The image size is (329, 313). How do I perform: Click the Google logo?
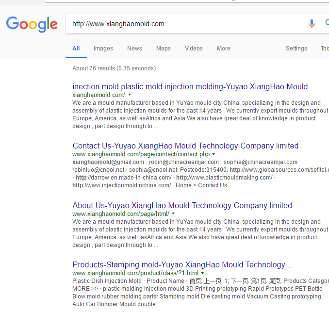click(32, 24)
